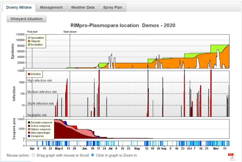This screenshot has height=162, width=242.
Task: Go to the Spray Plan tab
Action: point(113,8)
